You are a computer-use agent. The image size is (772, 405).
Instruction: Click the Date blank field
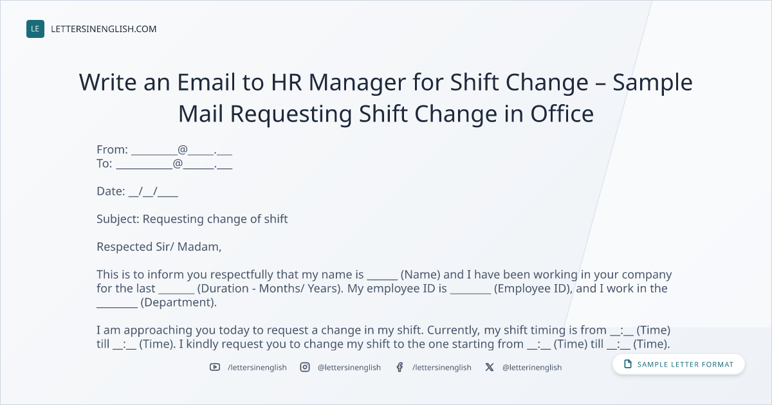153,191
